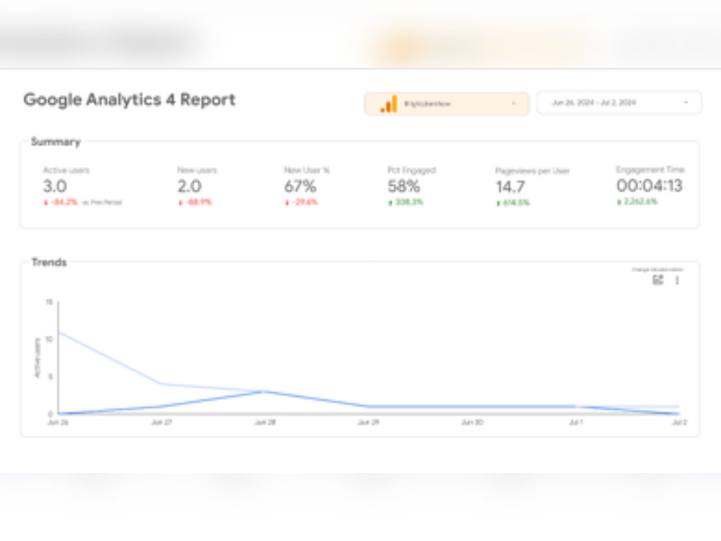721x541 pixels.
Task: Click the Engagement Time 00:04:13 value
Action: tap(650, 185)
